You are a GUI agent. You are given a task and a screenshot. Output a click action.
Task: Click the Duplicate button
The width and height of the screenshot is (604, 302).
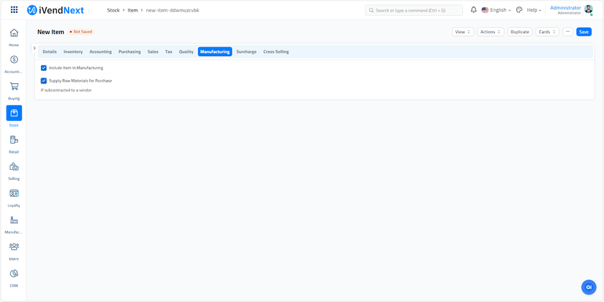coord(520,32)
